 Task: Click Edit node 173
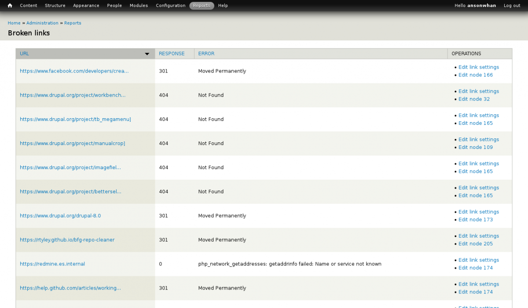pos(476,220)
